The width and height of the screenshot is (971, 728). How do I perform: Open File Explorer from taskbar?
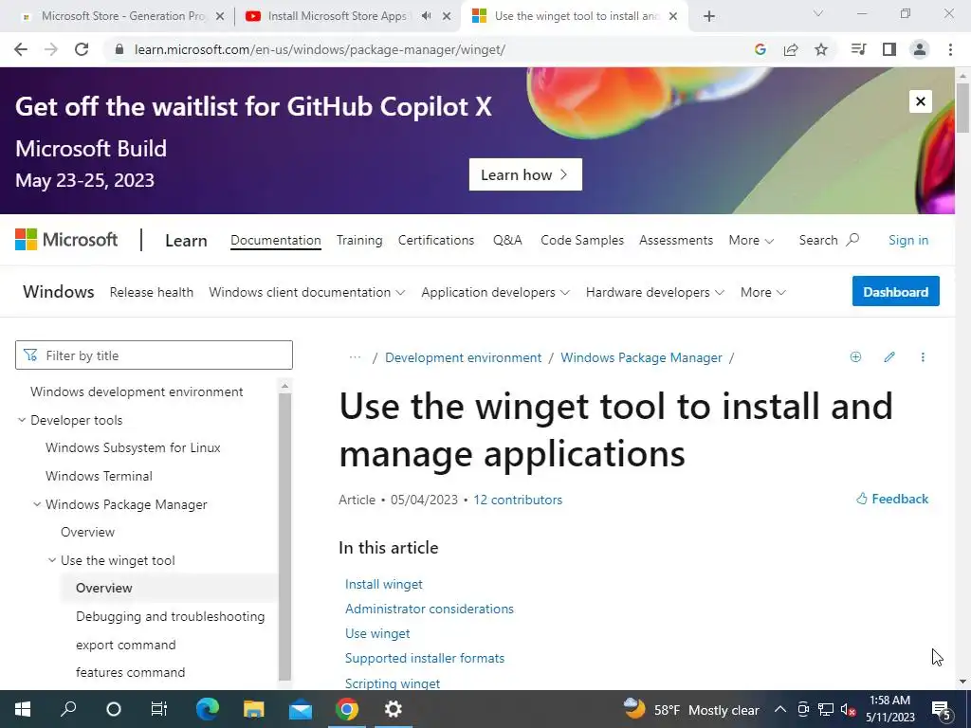coord(254,709)
